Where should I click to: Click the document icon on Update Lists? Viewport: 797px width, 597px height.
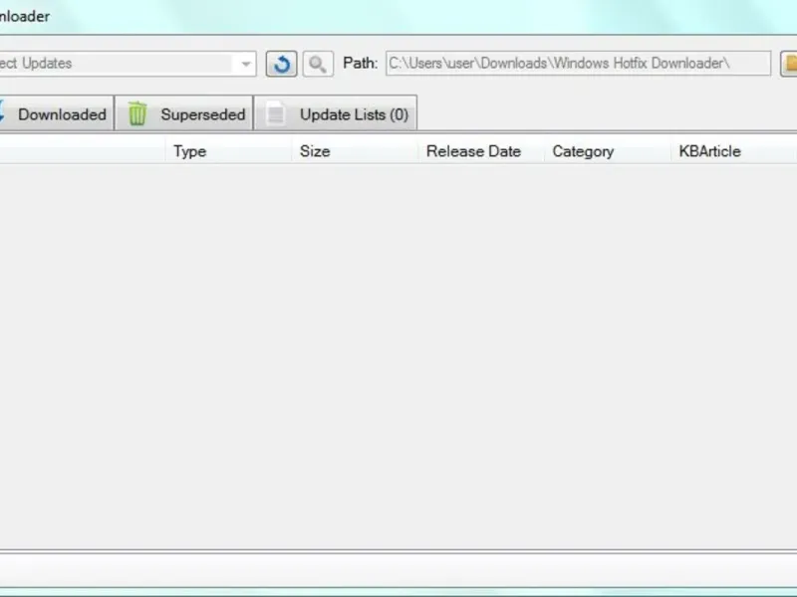(276, 113)
